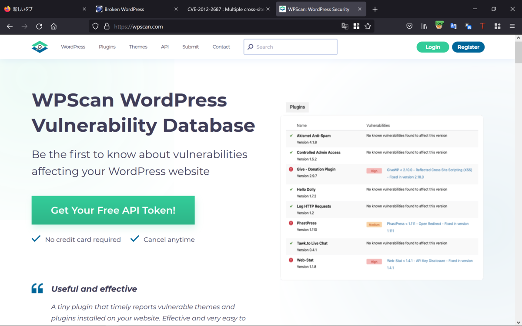Viewport: 522px width, 326px height.
Task: Click the Hello Dolly plugin name
Action: tap(306, 190)
